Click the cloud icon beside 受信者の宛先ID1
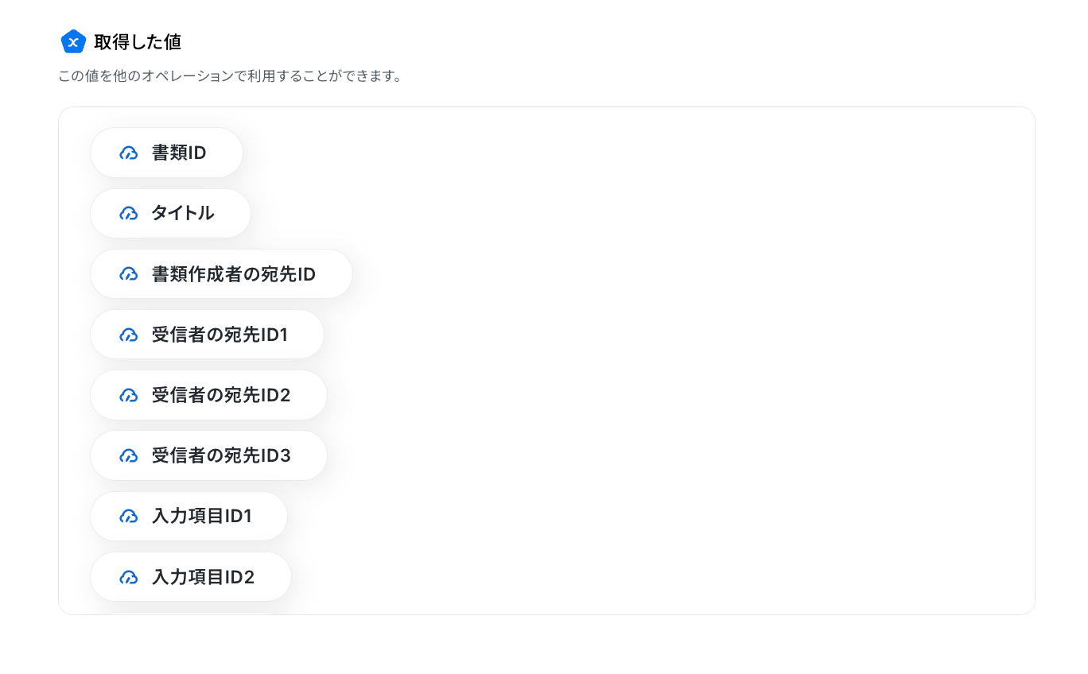1088x674 pixels. coord(129,335)
